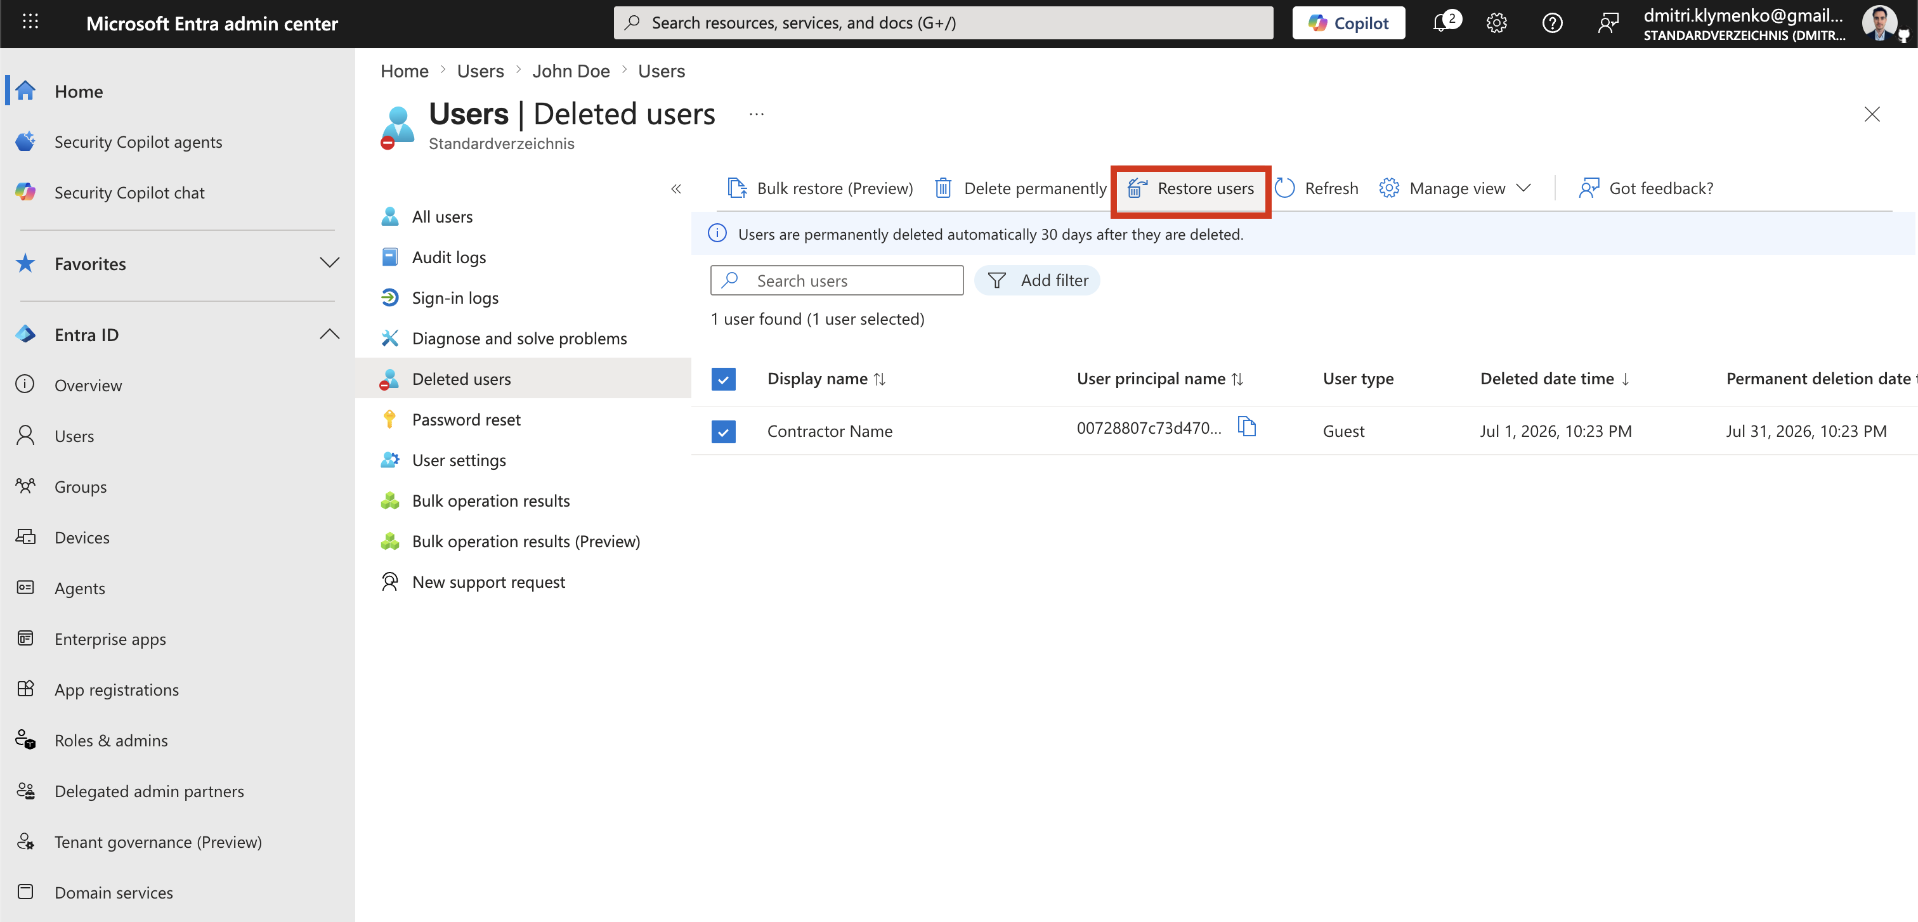Open the notifications bell icon
The width and height of the screenshot is (1918, 922).
(x=1443, y=23)
